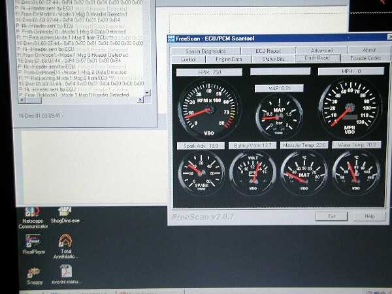This screenshot has height=294, width=392.
Task: Click the FreeScan ECU/PCM Scantool title bar
Action: click(280, 39)
